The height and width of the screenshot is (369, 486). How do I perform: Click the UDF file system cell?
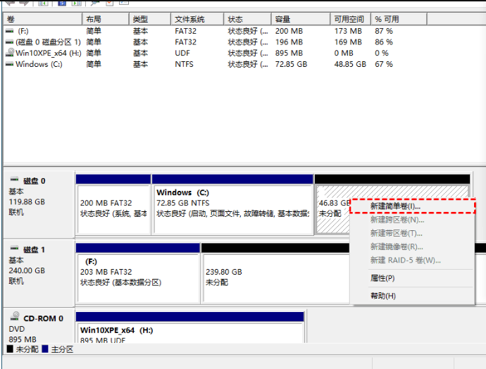point(182,53)
